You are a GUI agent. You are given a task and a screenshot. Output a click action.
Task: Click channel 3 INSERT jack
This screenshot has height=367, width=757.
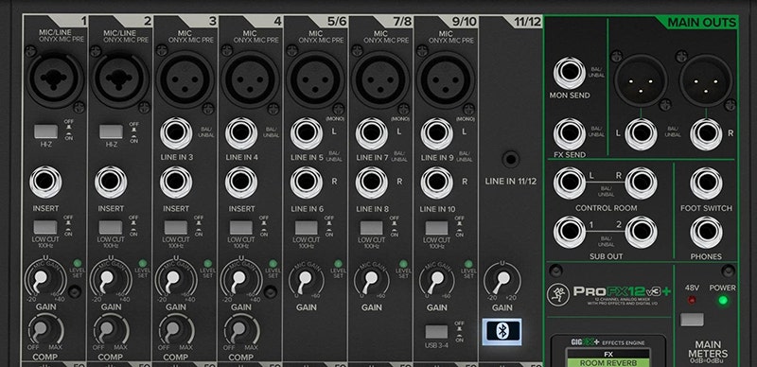tap(176, 183)
